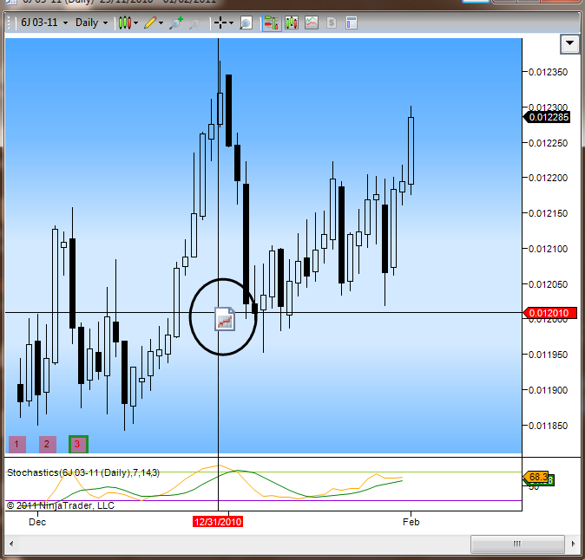This screenshot has width=585, height=560.
Task: Expand the crosshair cursor dropdown arrow
Action: tap(232, 23)
